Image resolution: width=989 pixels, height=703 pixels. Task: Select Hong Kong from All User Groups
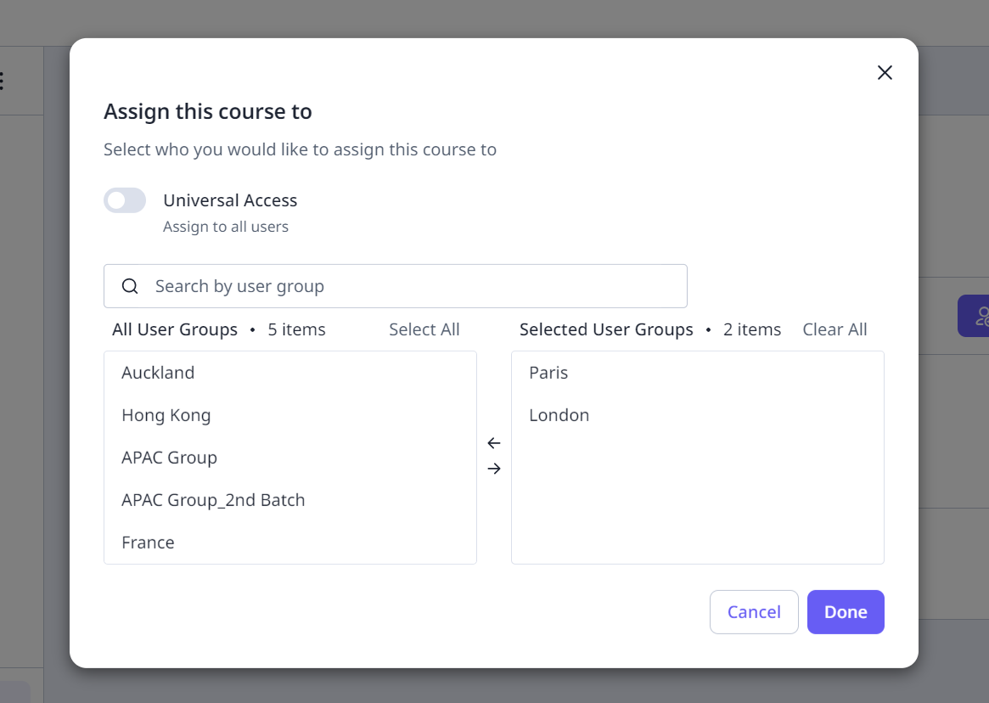[x=166, y=415]
